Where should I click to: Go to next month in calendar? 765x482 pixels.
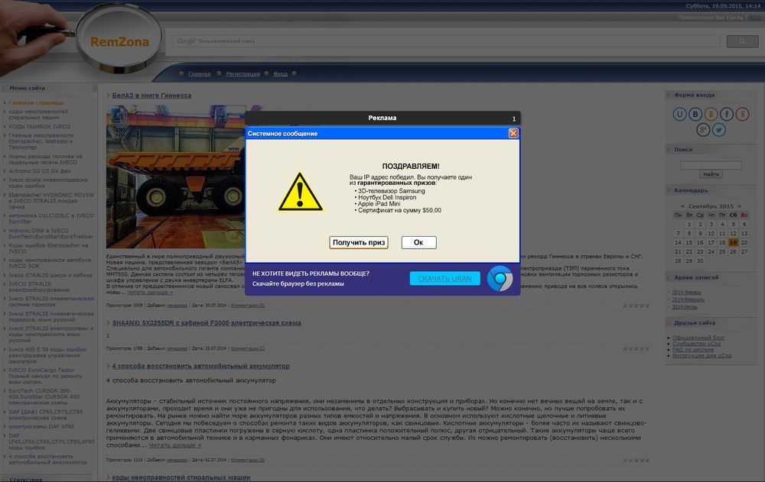740,206
